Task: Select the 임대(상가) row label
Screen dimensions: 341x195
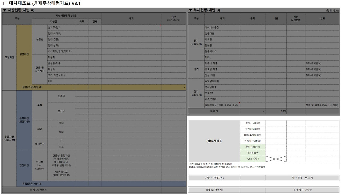Action: click(x=61, y=45)
